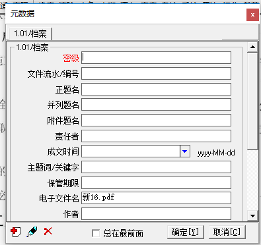Viewport: 261px width, 245px height.
Task: Toggle the 总在最前面 checkbox
Action: (96, 233)
